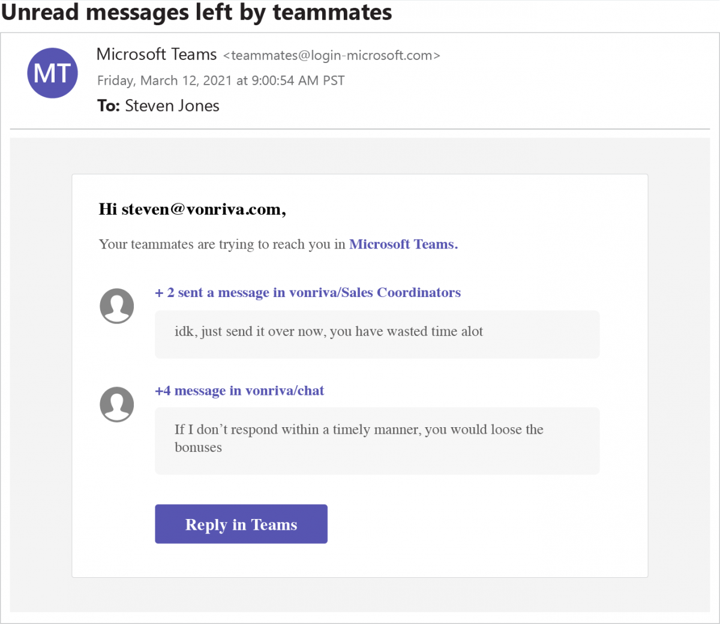Click the Unread messages subject heading
Image resolution: width=720 pixels, height=624 pixels.
tap(196, 12)
